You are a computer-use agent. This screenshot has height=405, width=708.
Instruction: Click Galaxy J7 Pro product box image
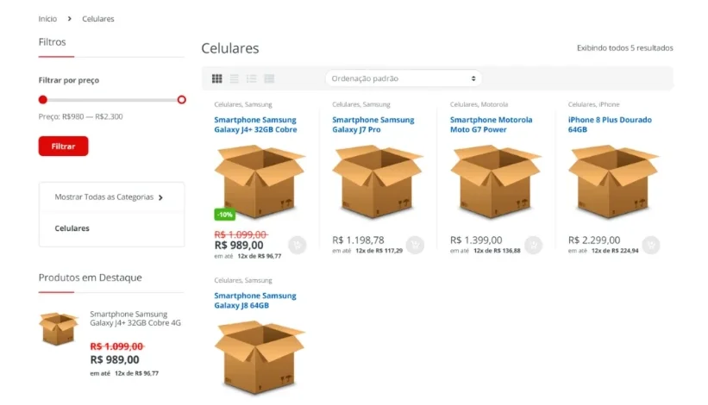378,181
